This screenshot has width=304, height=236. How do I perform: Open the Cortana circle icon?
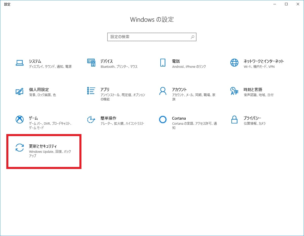tap(163, 119)
